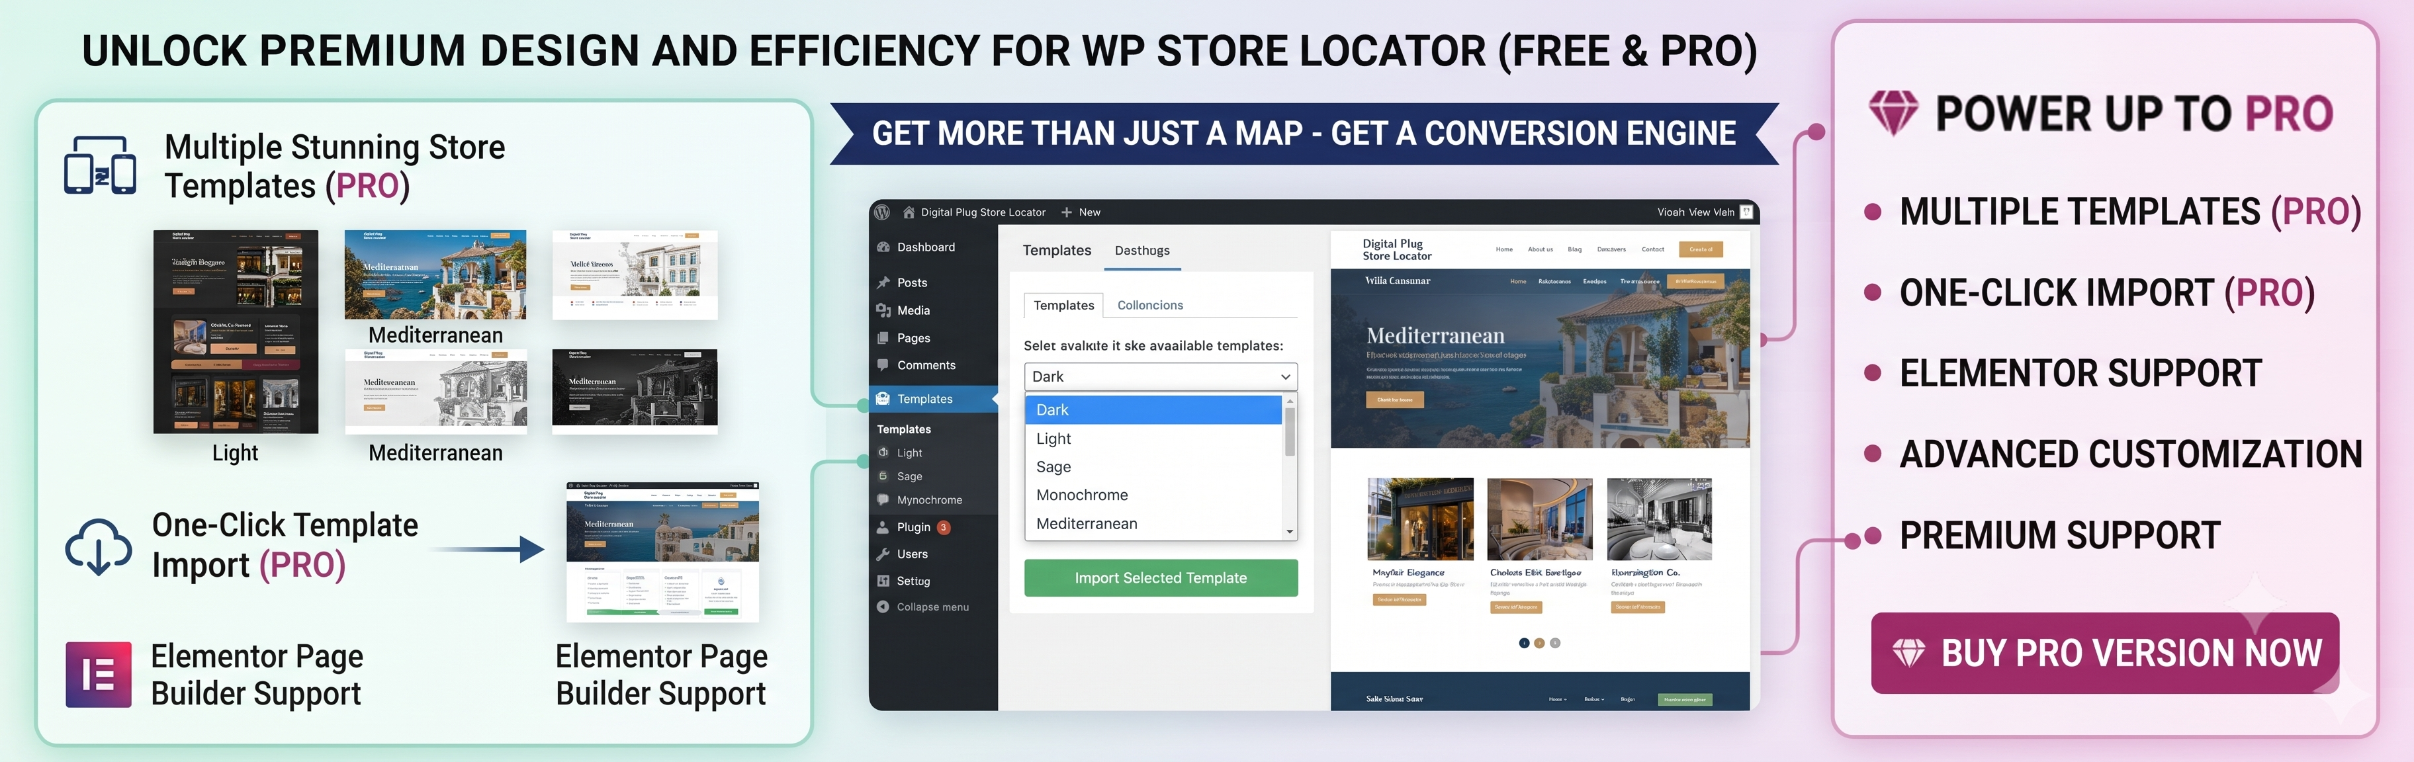Click the orange button under Mayfair Elegance
This screenshot has height=762, width=2414.
pyautogui.click(x=1399, y=599)
